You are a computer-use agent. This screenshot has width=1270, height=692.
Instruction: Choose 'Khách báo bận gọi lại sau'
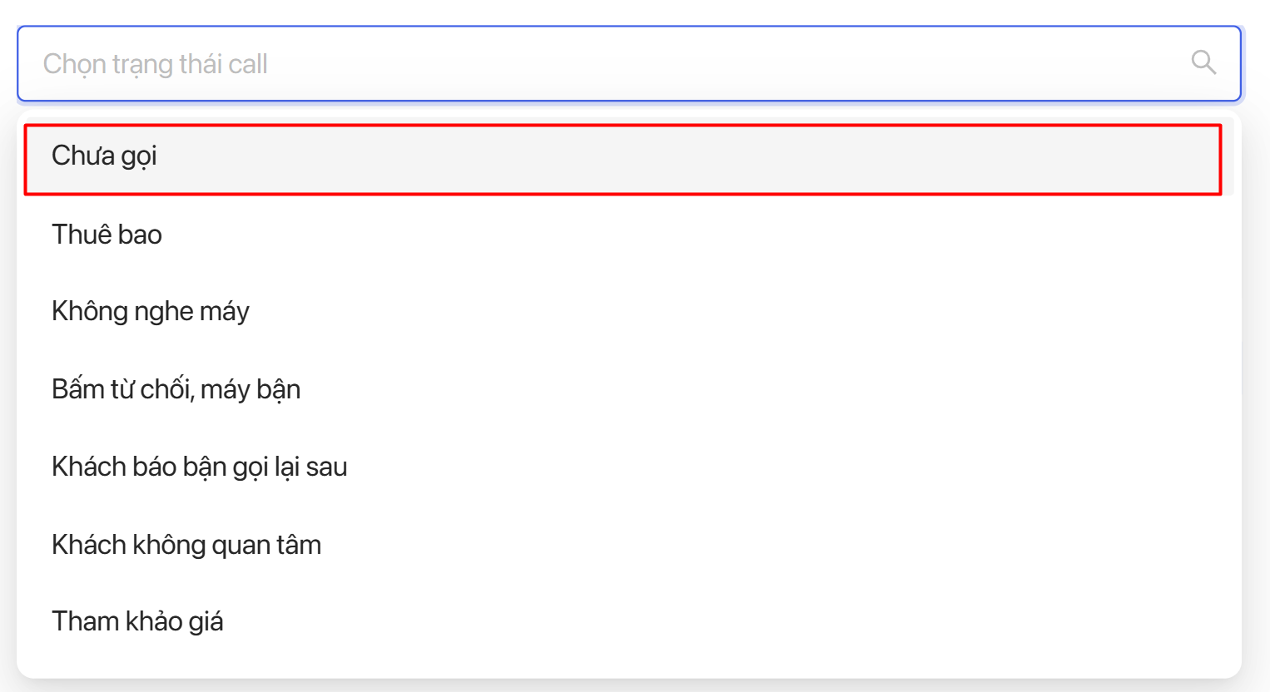pos(629,467)
